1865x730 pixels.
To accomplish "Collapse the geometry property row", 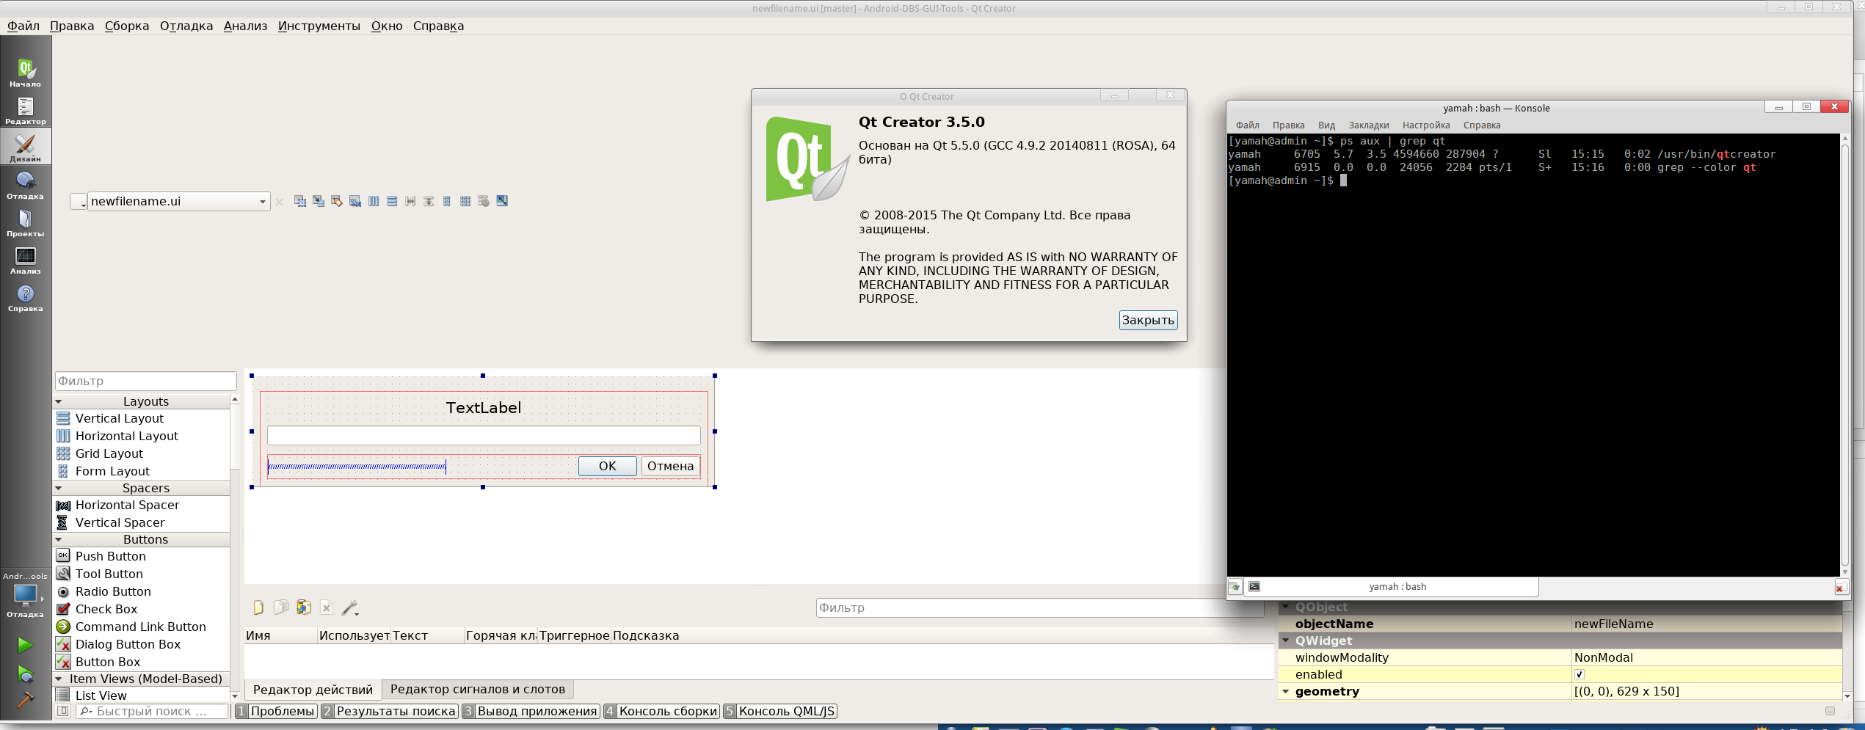I will click(1286, 691).
